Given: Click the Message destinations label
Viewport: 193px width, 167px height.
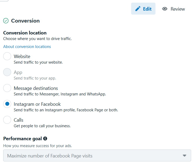Looking at the screenshot, I should [36, 88].
